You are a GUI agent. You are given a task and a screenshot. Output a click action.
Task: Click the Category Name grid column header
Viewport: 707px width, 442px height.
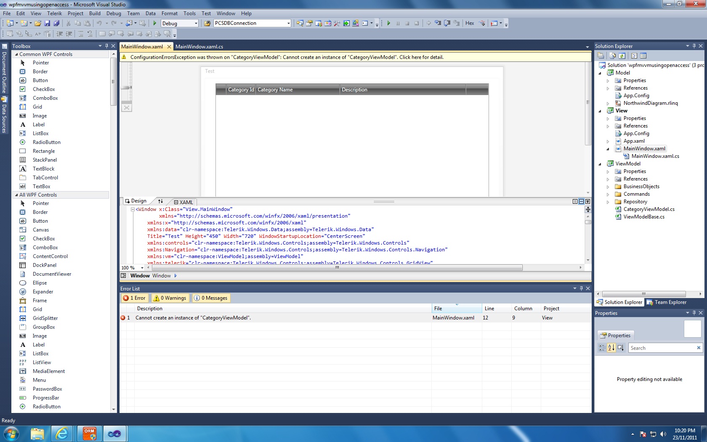click(x=297, y=90)
